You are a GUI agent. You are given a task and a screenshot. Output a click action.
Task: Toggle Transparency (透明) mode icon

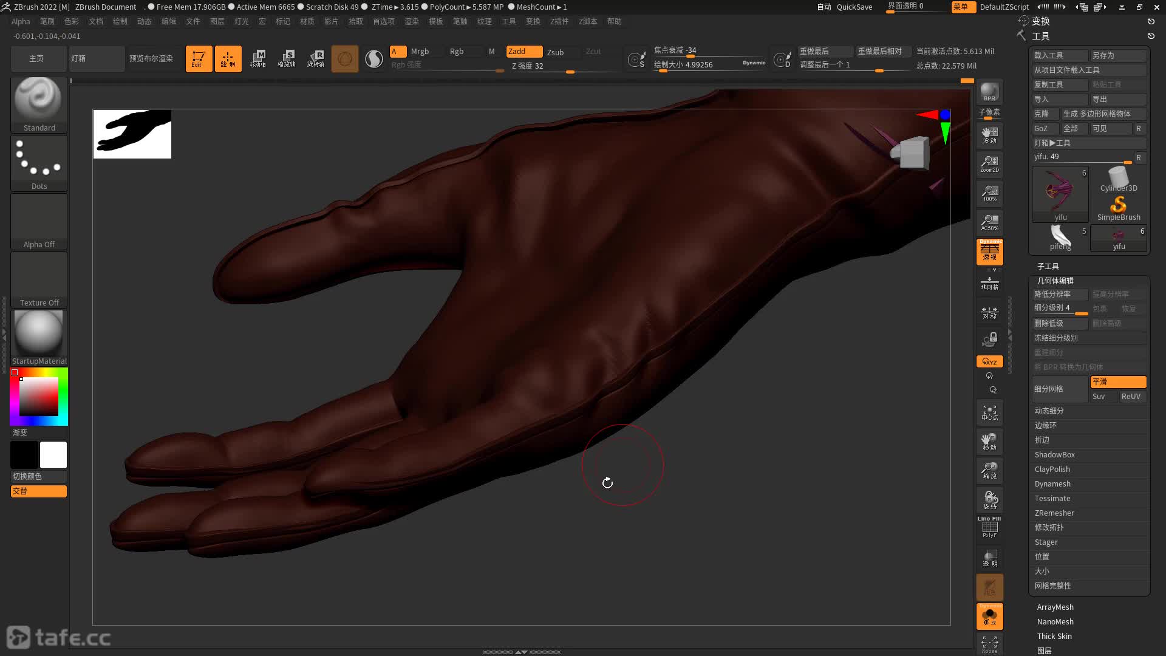tap(989, 558)
